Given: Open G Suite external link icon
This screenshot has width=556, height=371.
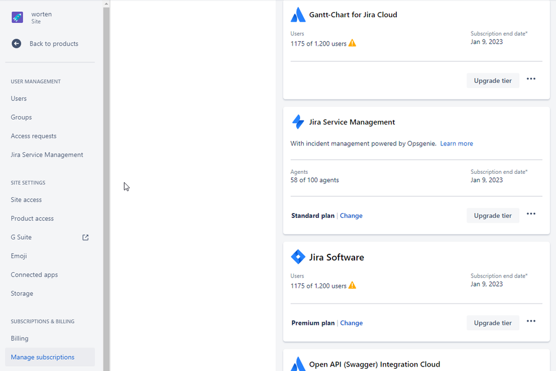Looking at the screenshot, I should (x=86, y=238).
